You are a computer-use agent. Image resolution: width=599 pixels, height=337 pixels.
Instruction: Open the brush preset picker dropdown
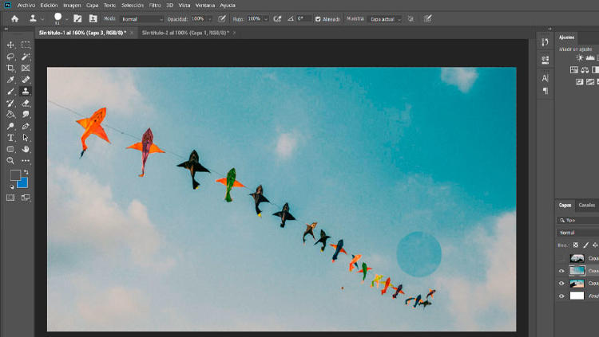pos(67,19)
